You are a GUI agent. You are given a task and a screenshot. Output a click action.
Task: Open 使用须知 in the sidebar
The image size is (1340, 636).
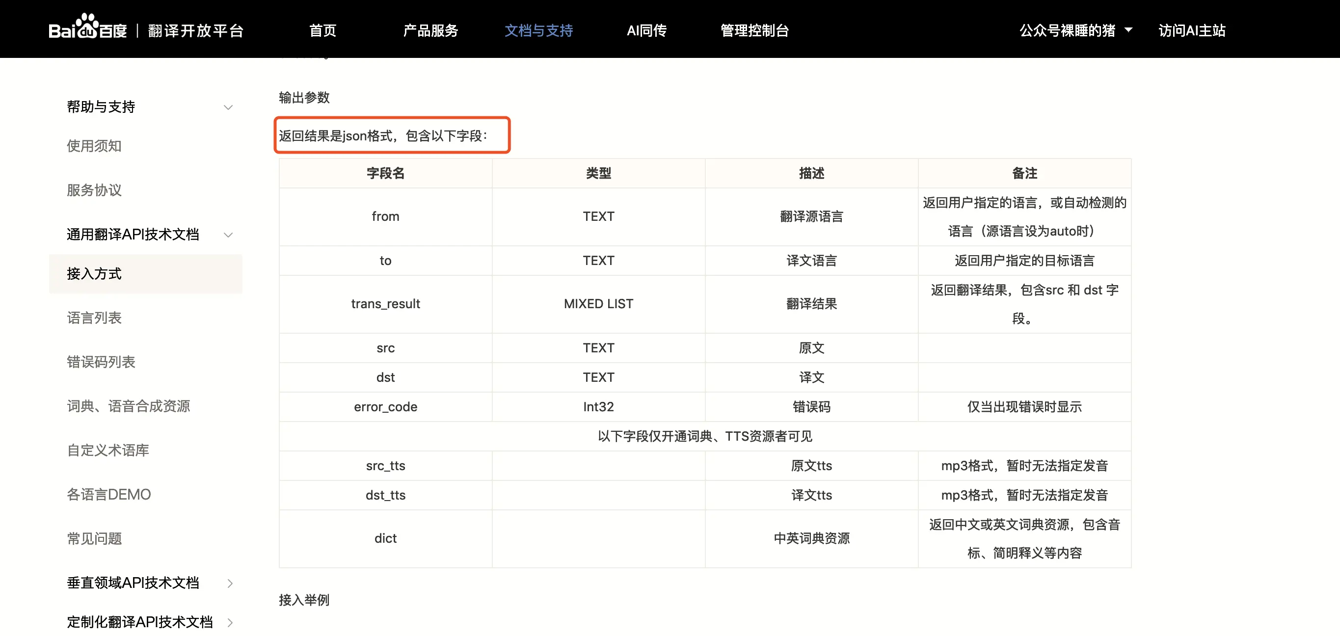[94, 146]
